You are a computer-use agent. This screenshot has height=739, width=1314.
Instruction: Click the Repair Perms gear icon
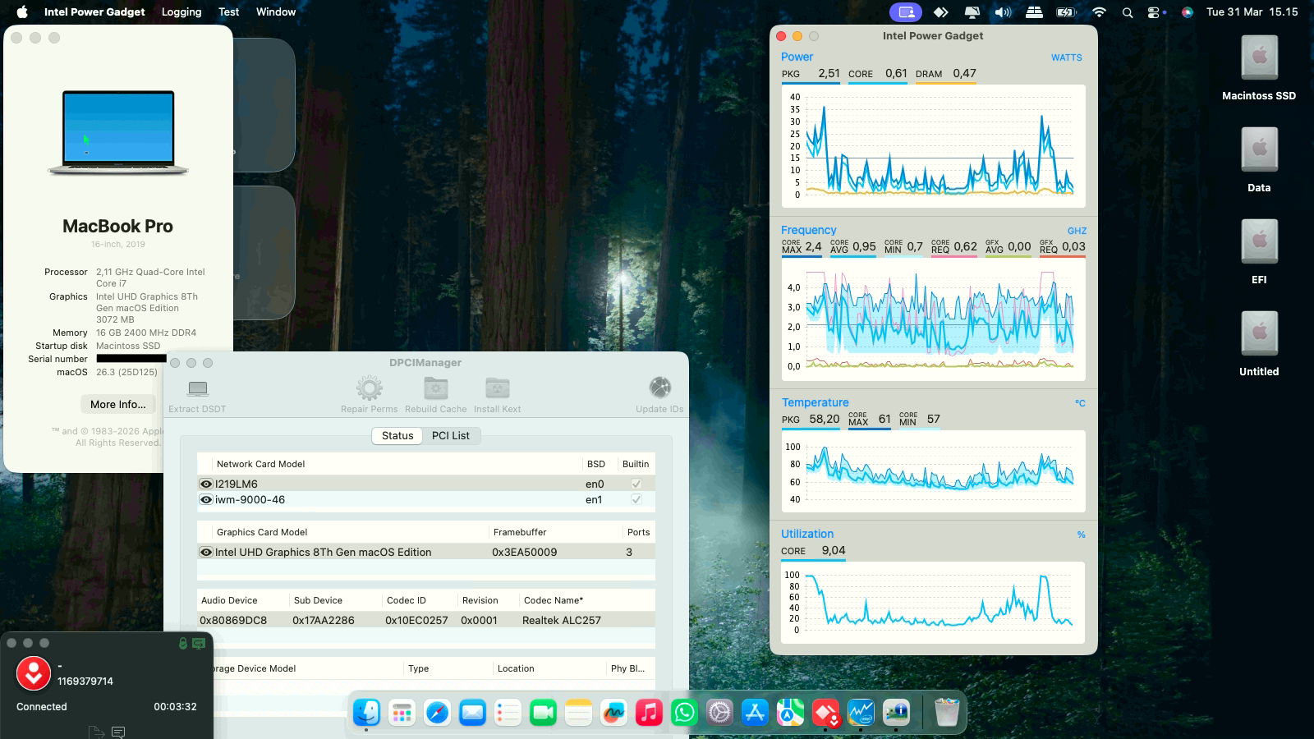(x=369, y=388)
